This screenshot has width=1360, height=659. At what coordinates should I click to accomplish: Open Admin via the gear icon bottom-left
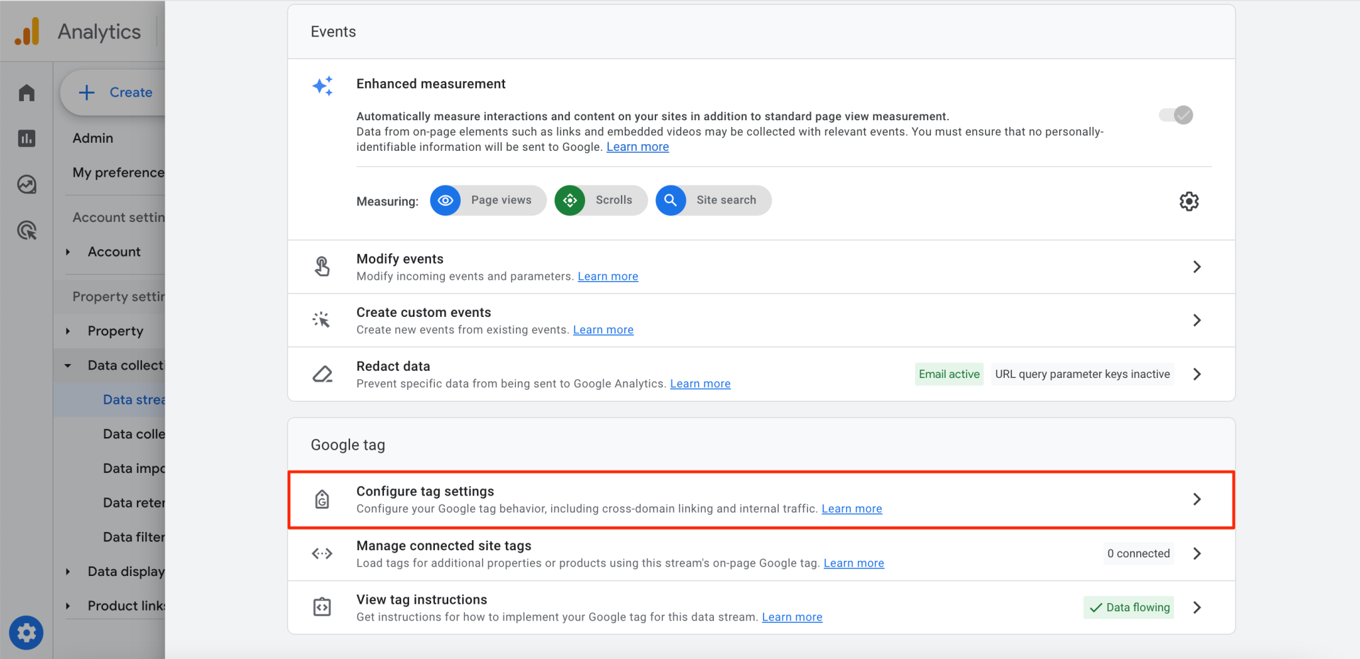click(26, 632)
